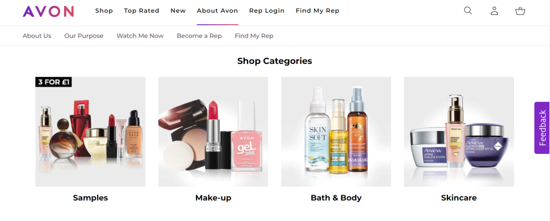Viewport: 550px width, 221px height.
Task: Open the search magnifier icon
Action: [468, 11]
